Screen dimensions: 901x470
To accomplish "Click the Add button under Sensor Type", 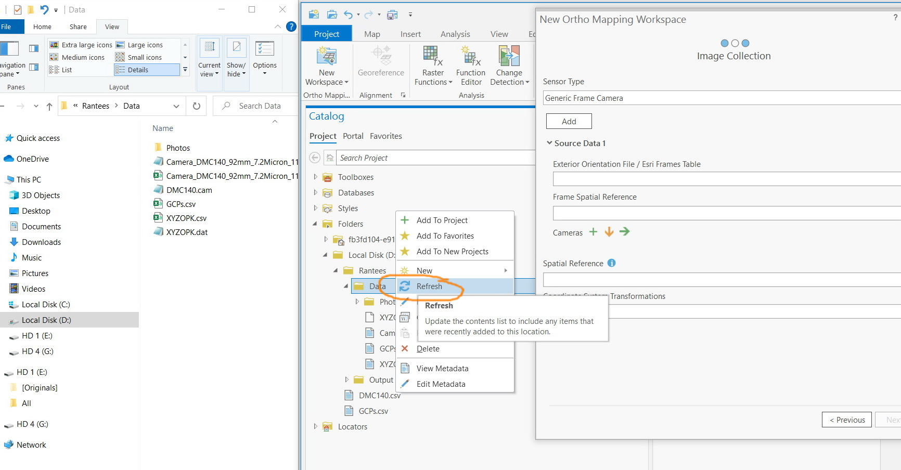I will tap(569, 121).
